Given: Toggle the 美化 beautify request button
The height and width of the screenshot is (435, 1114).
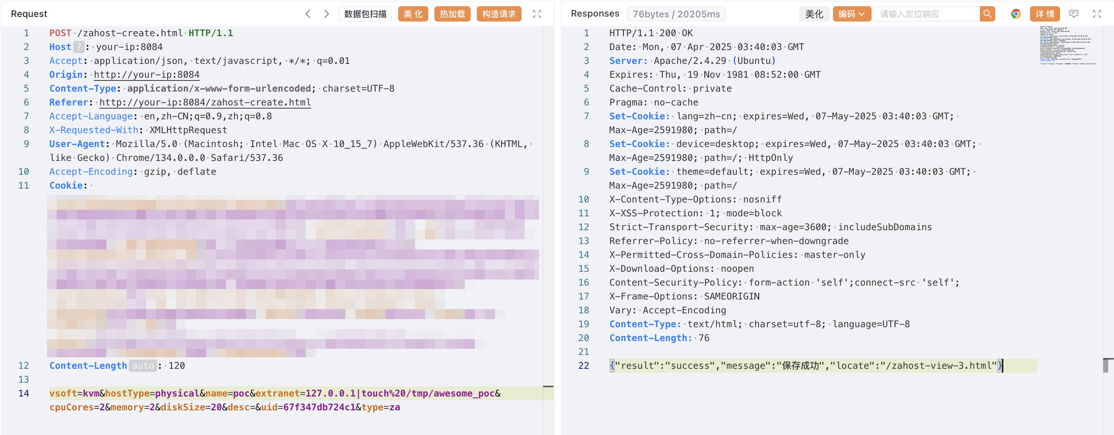Looking at the screenshot, I should click(x=412, y=14).
